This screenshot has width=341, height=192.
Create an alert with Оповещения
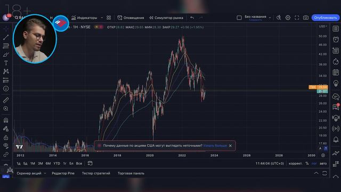click(x=131, y=18)
